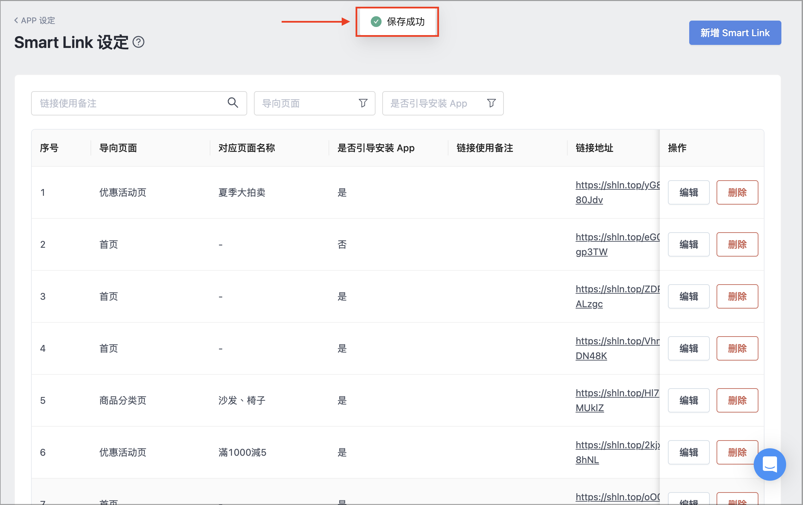
Task: Expand the 是否引导安装 App dropdown
Action: 443,103
